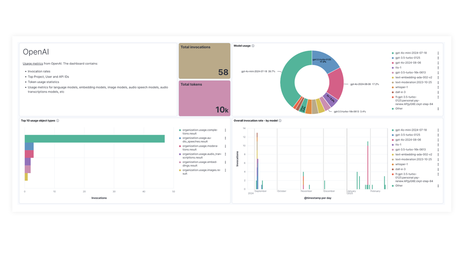Viewport: 462px width, 260px height.
Task: Click gpt-4o-2024-08-06 label in invocation rate legend
Action: [408, 140]
